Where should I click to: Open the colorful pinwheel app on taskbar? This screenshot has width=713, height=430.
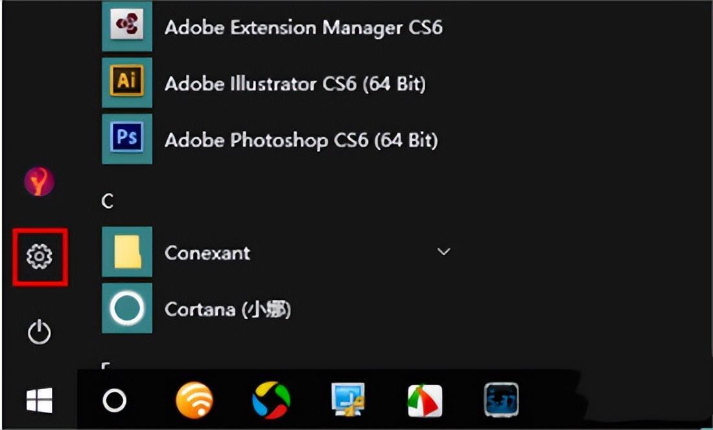tap(271, 400)
